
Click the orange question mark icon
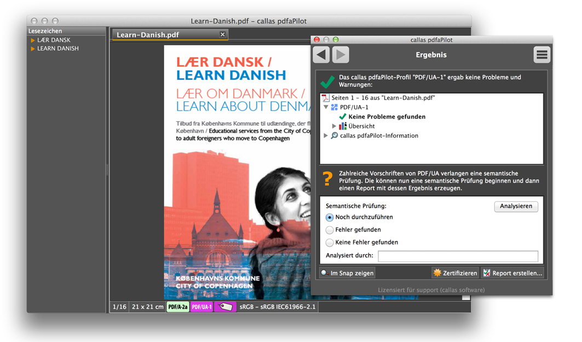point(327,178)
